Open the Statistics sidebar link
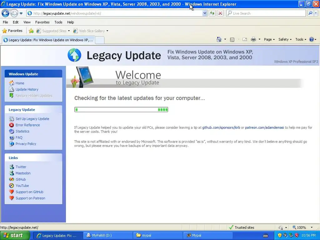This screenshot has height=240, width=320. (x=22, y=131)
